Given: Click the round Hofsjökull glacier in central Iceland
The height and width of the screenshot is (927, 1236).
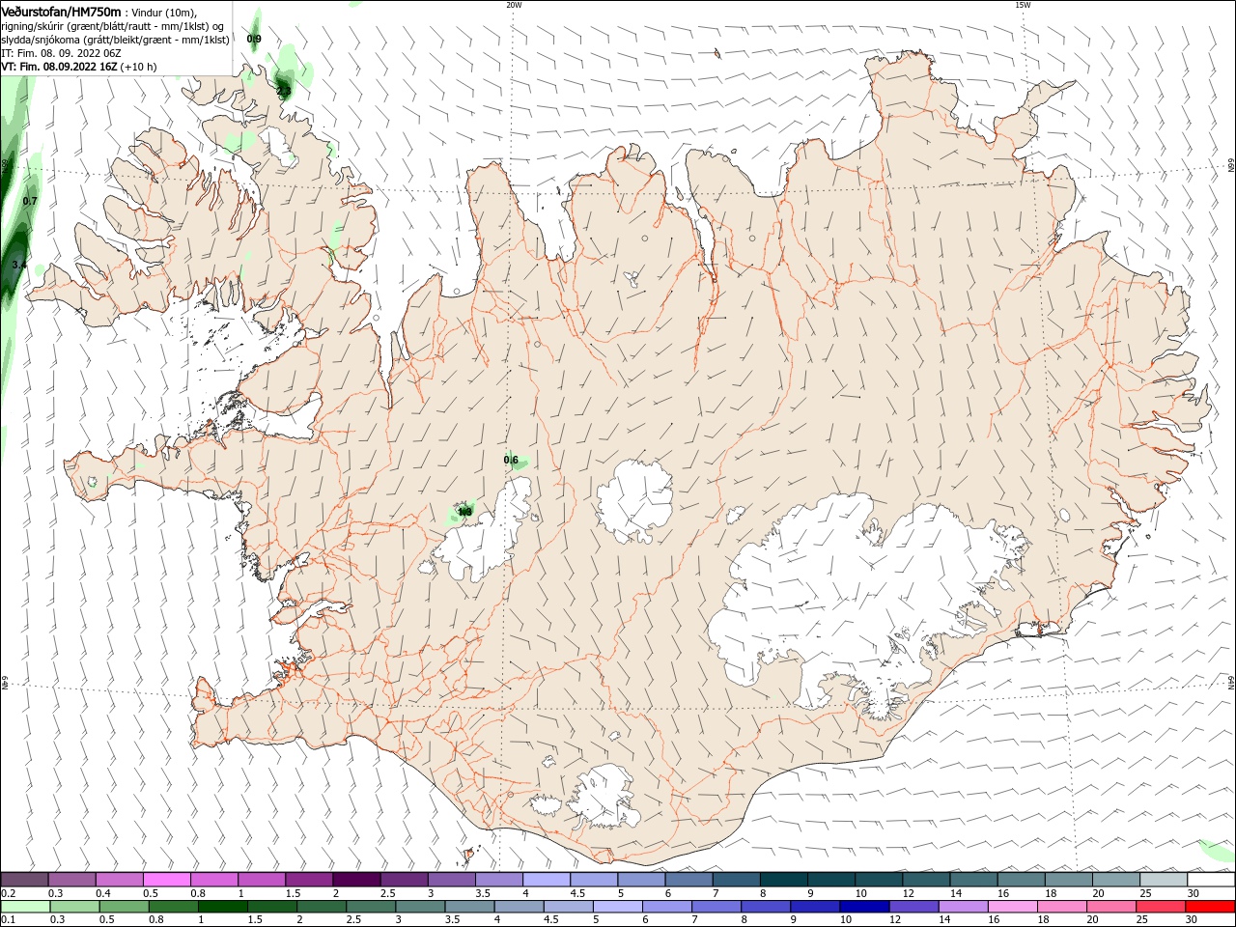Looking at the screenshot, I should point(635,502).
